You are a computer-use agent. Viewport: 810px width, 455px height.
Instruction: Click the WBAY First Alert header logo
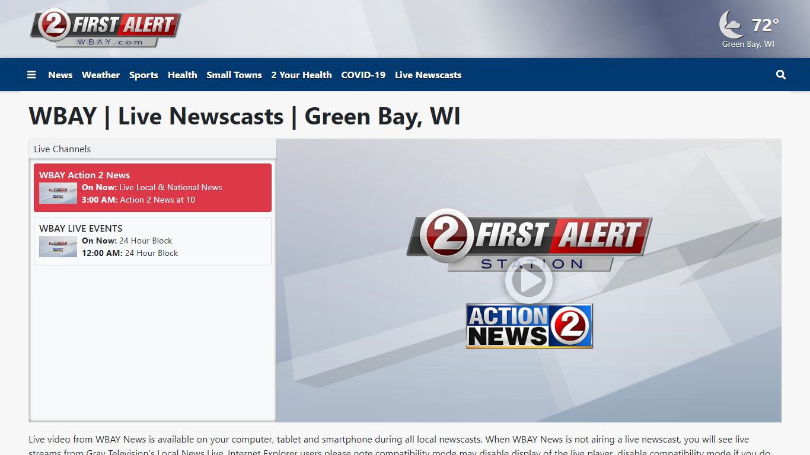pyautogui.click(x=105, y=28)
